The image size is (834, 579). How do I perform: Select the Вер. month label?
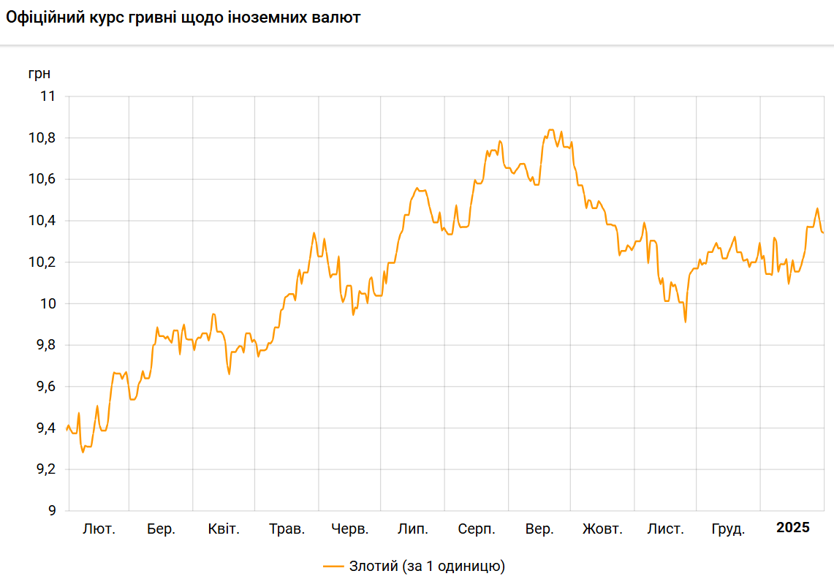[x=539, y=529]
